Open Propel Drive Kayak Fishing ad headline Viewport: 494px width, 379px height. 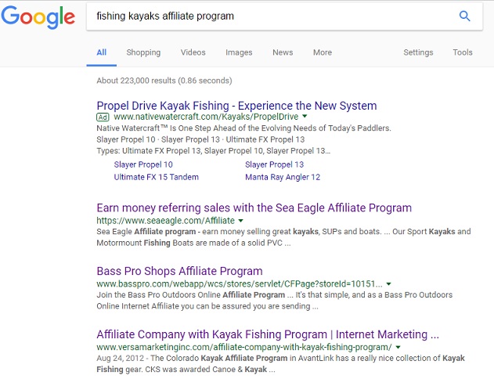pyautogui.click(x=236, y=106)
